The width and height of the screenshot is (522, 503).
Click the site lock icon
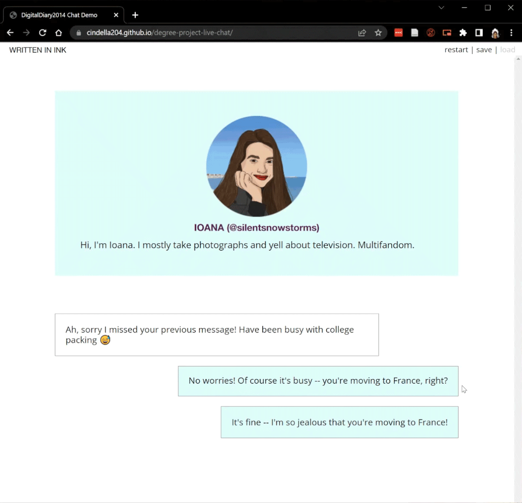click(79, 33)
